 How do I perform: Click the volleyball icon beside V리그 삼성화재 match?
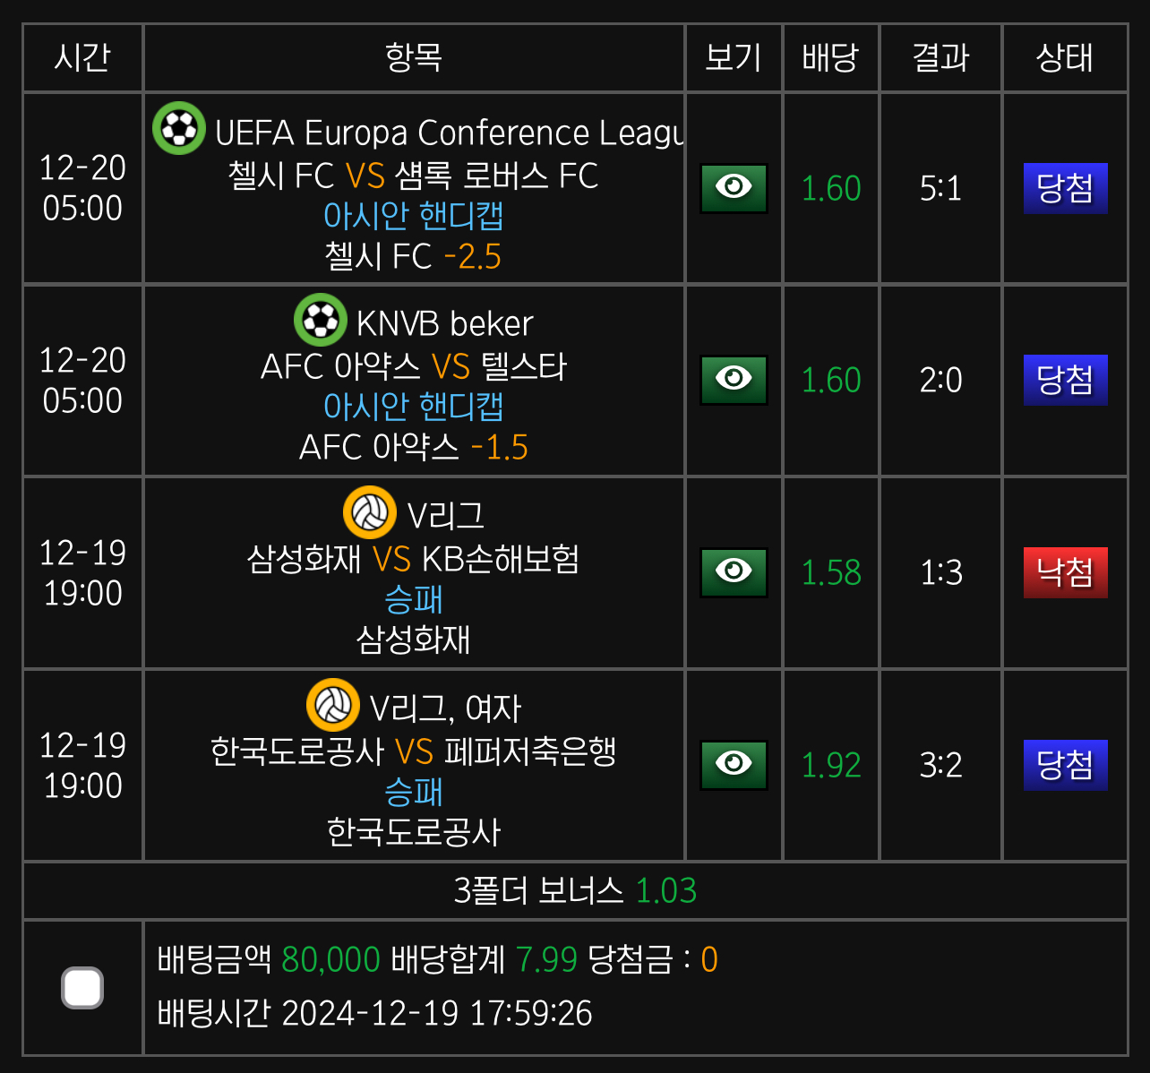370,512
